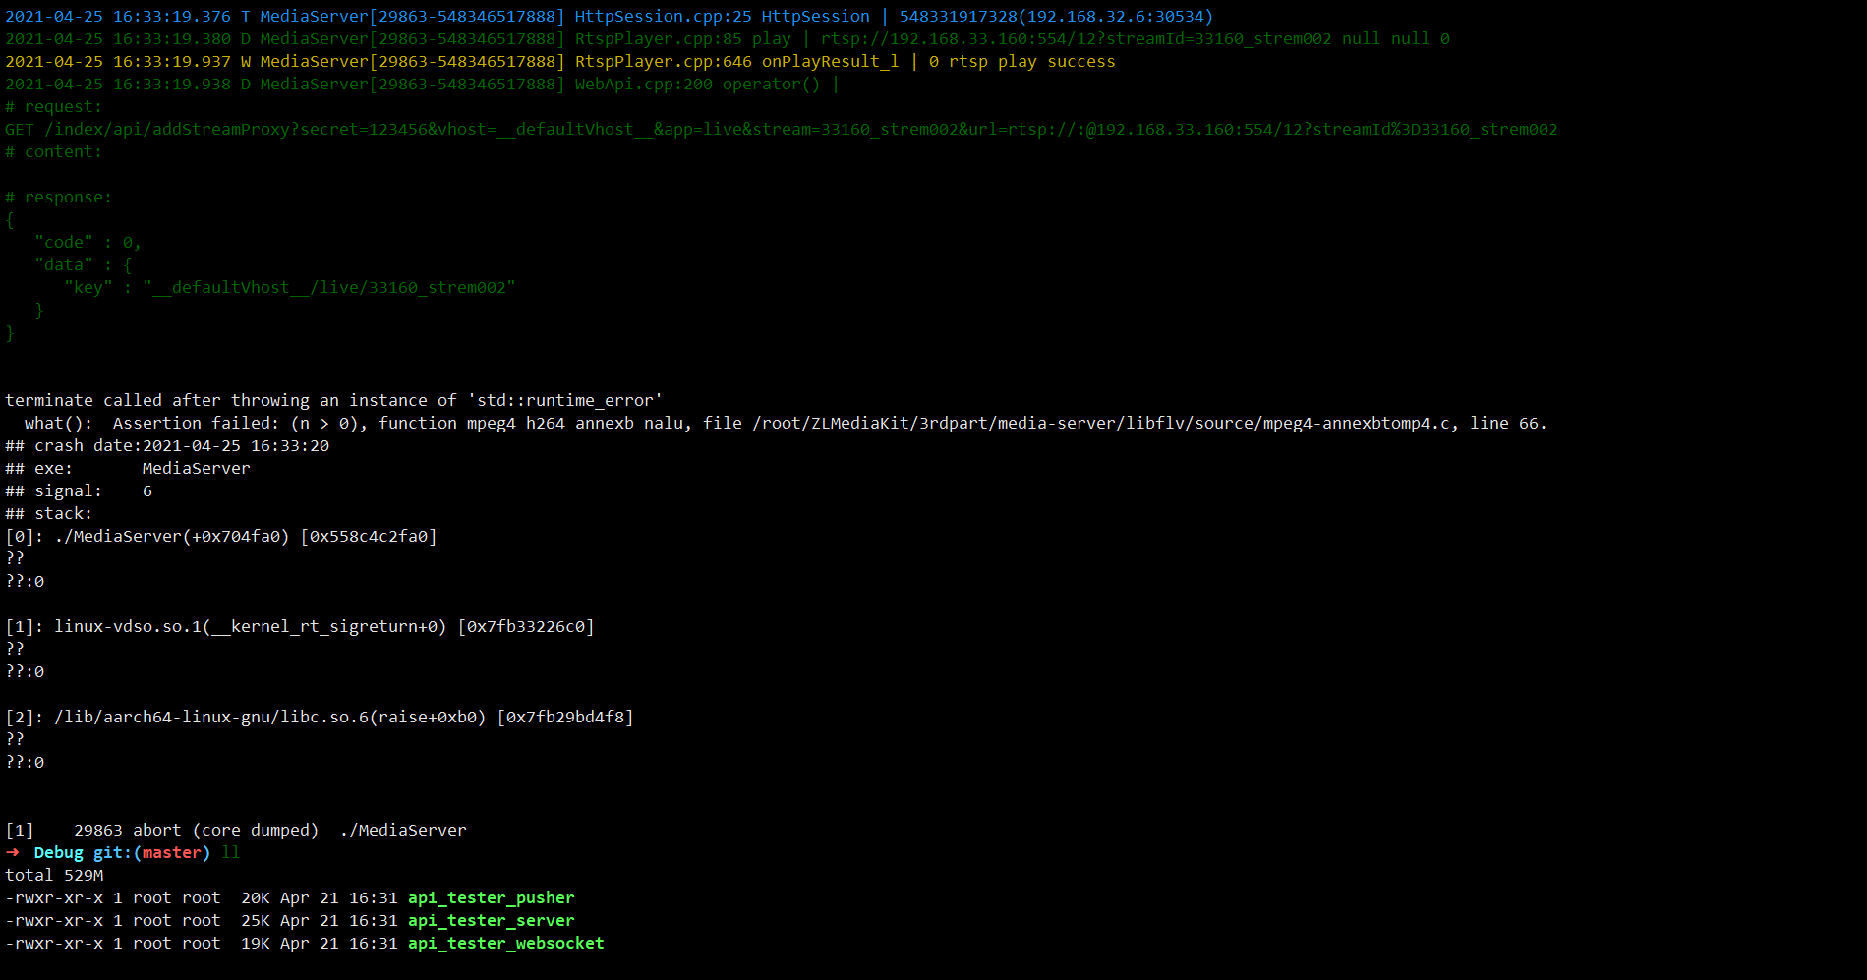
Task: Click the red prompt arrow symbol
Action: point(13,853)
